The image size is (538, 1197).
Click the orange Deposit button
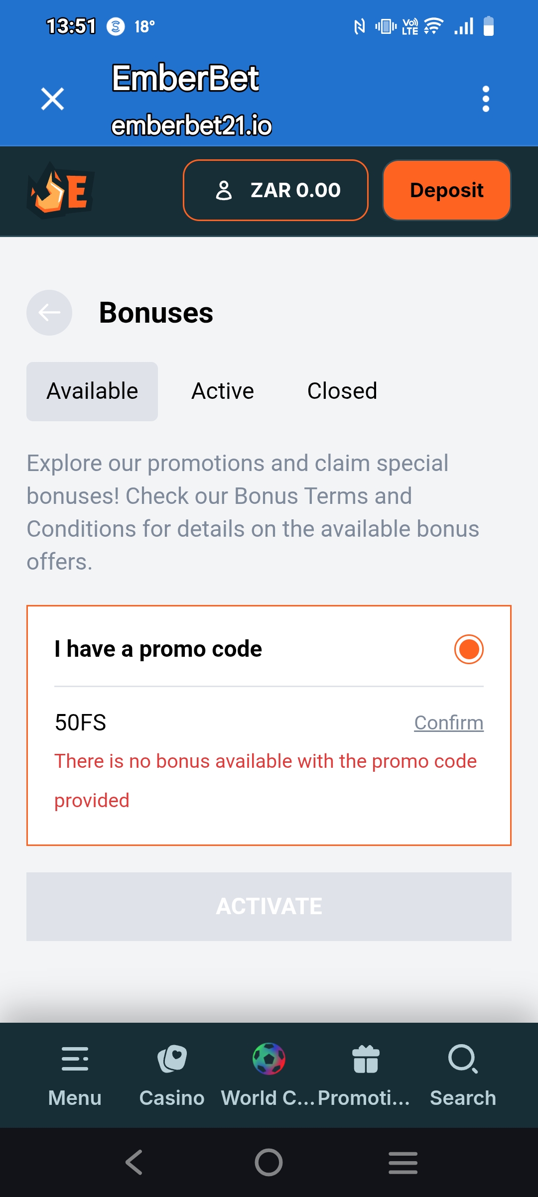tap(446, 190)
